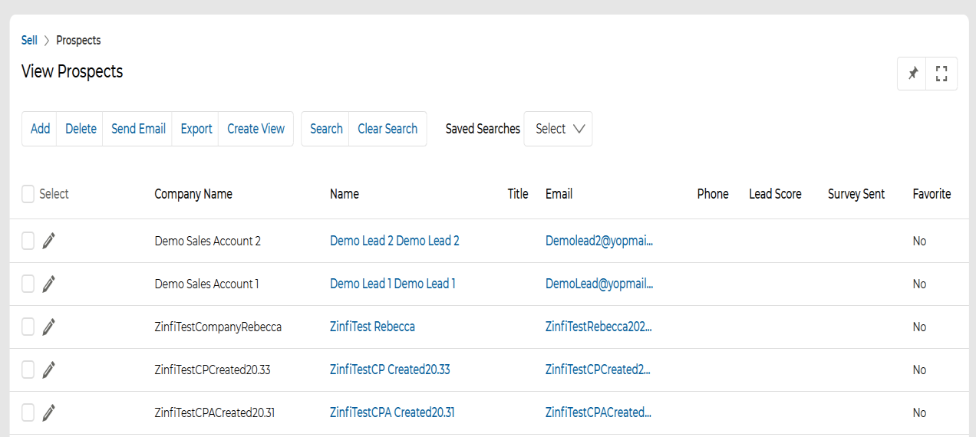Click the Phone column header

[713, 194]
